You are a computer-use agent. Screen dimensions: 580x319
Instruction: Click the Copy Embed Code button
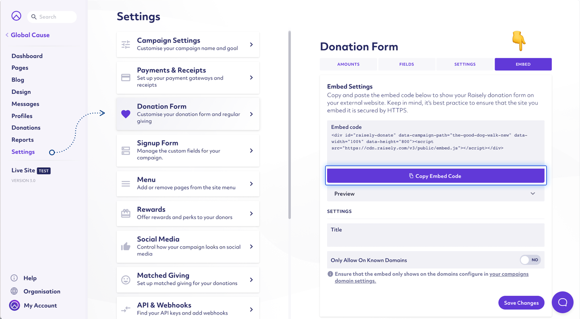click(x=435, y=175)
